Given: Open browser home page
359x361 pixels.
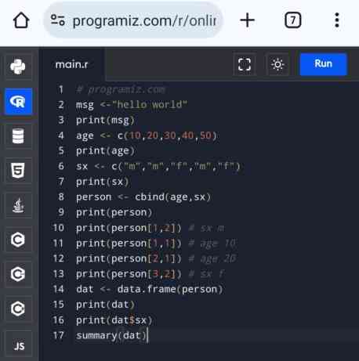Looking at the screenshot, I should [x=21, y=20].
